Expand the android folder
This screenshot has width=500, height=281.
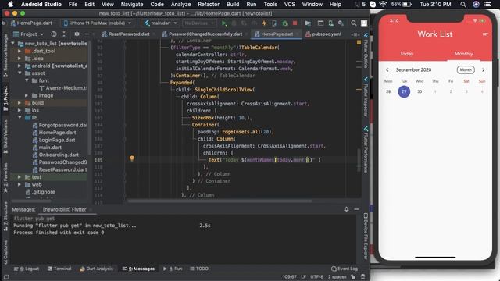pos(20,66)
